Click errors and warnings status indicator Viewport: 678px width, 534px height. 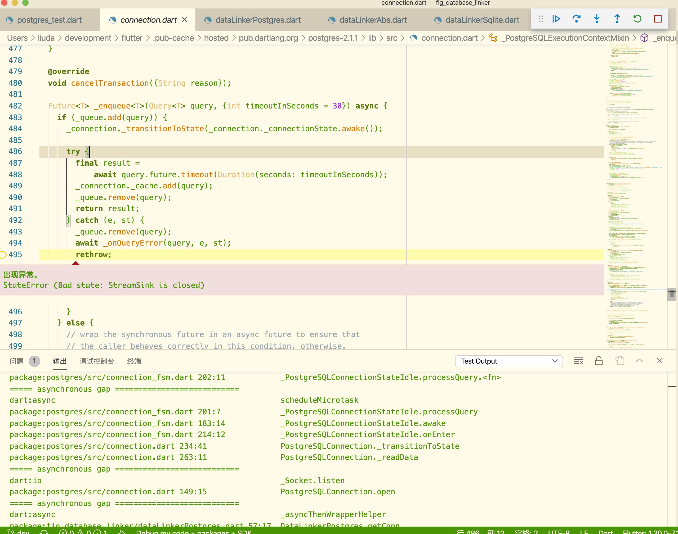[x=83, y=532]
